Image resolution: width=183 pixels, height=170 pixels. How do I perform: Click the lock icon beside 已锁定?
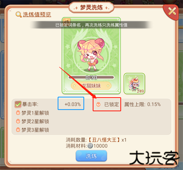[x=98, y=104]
